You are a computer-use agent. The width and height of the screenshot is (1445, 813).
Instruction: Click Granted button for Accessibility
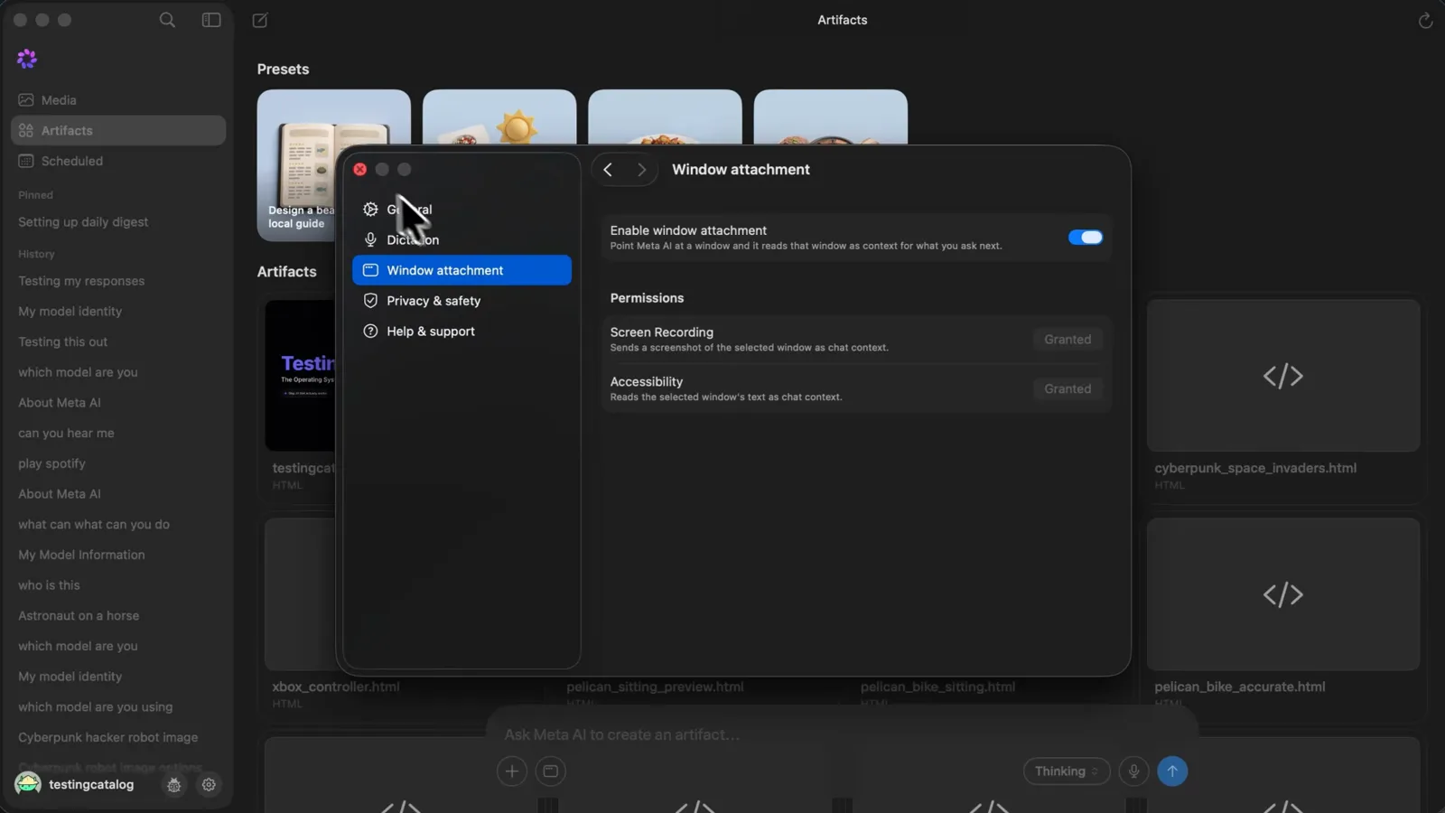tap(1067, 389)
